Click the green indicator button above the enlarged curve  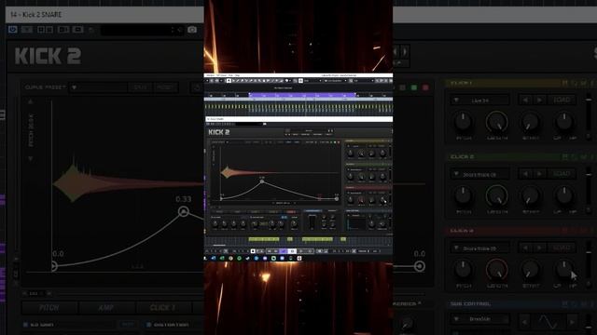414,87
